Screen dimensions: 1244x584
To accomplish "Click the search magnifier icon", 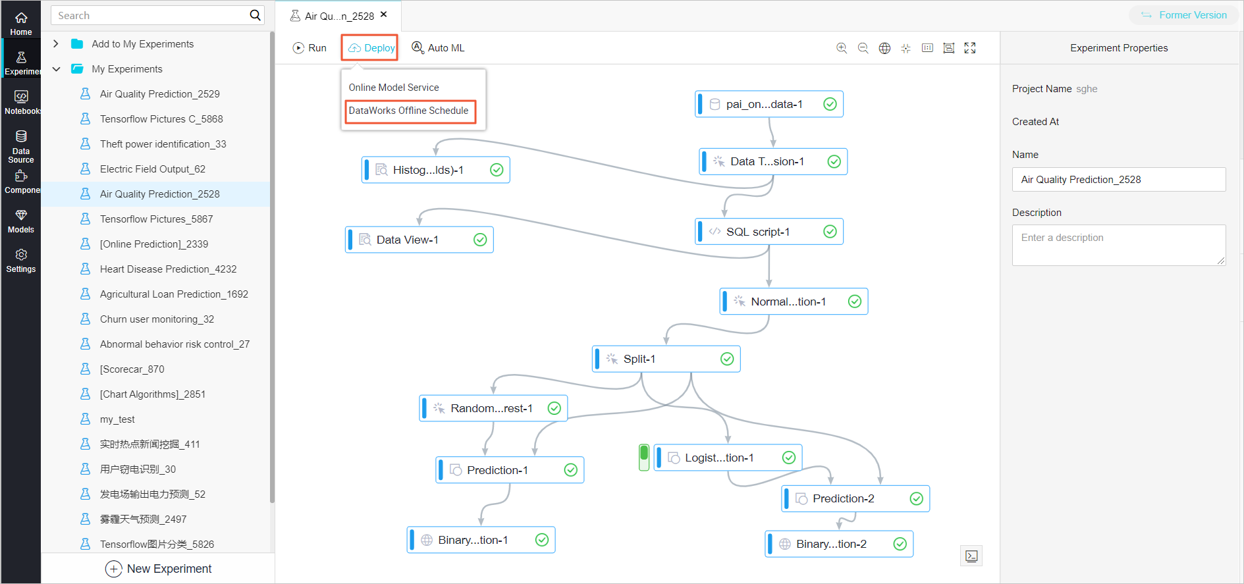I will pyautogui.click(x=256, y=15).
